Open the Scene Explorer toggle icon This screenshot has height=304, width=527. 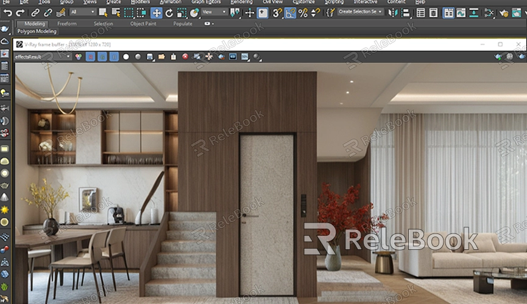click(x=420, y=13)
